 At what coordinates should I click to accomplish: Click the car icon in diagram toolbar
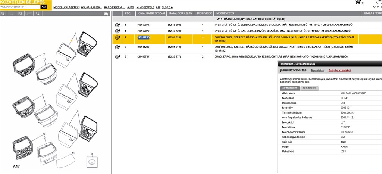(x=106, y=13)
